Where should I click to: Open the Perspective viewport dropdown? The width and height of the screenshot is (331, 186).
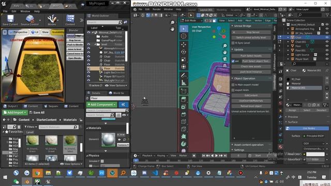coord(19,32)
